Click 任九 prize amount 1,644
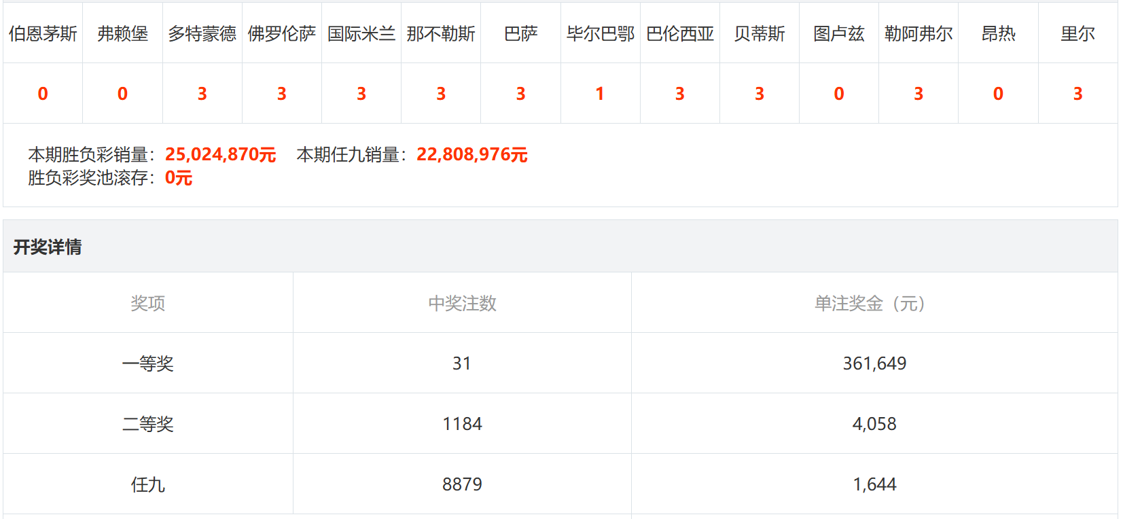 point(874,484)
